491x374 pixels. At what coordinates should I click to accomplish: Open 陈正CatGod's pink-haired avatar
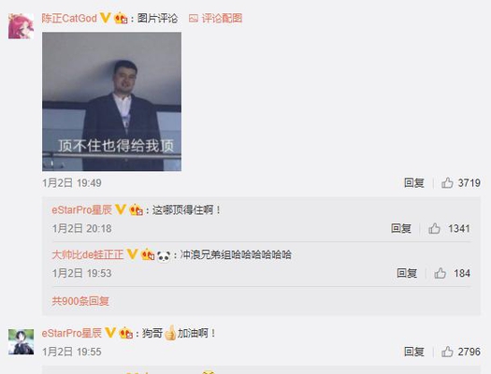[x=21, y=26]
